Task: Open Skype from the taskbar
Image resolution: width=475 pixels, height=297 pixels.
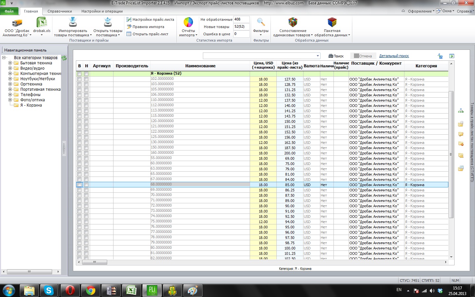Action: (x=49, y=291)
